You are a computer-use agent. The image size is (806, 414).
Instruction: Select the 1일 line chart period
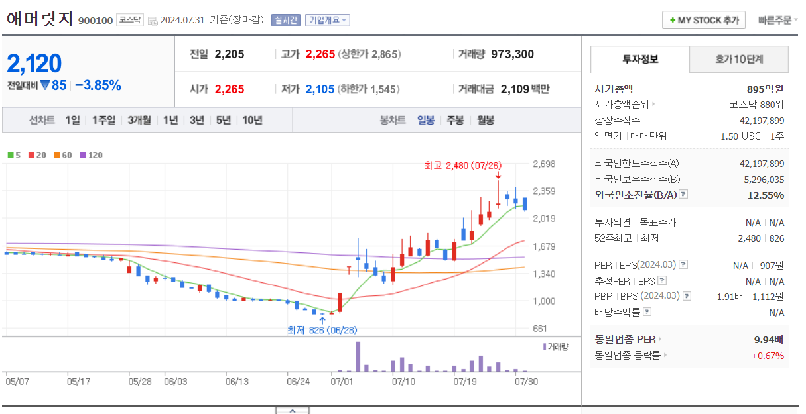[x=72, y=120]
